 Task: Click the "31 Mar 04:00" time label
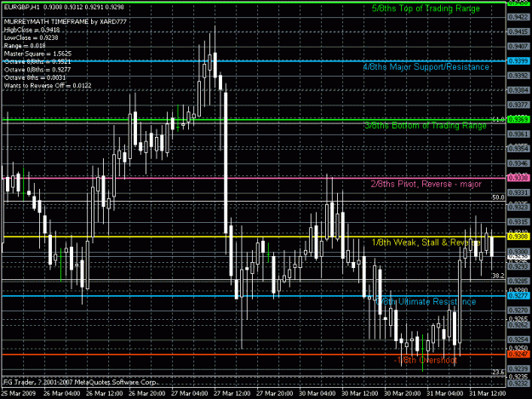(445, 394)
